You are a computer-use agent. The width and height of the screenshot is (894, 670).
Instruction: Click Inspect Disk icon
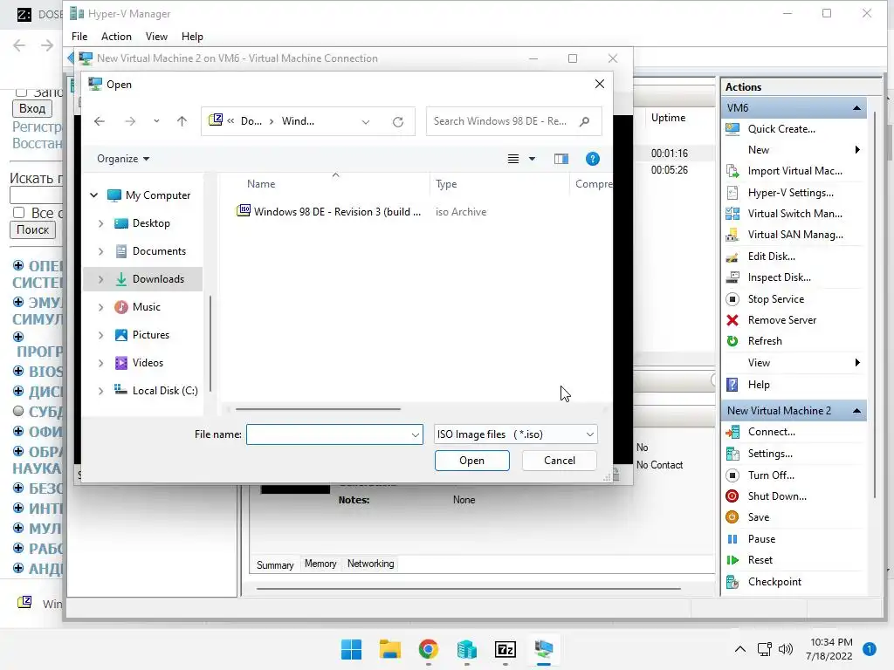click(x=732, y=277)
